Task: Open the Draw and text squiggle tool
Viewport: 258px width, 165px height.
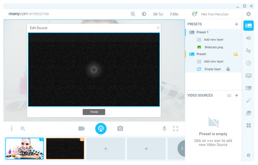Action: (x=249, y=50)
